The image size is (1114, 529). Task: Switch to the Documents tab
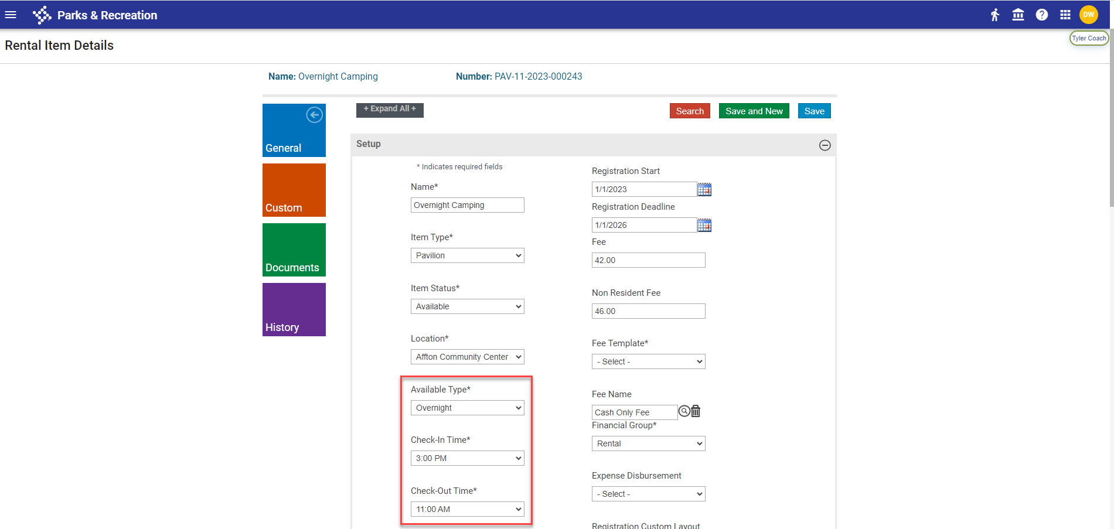click(x=294, y=250)
